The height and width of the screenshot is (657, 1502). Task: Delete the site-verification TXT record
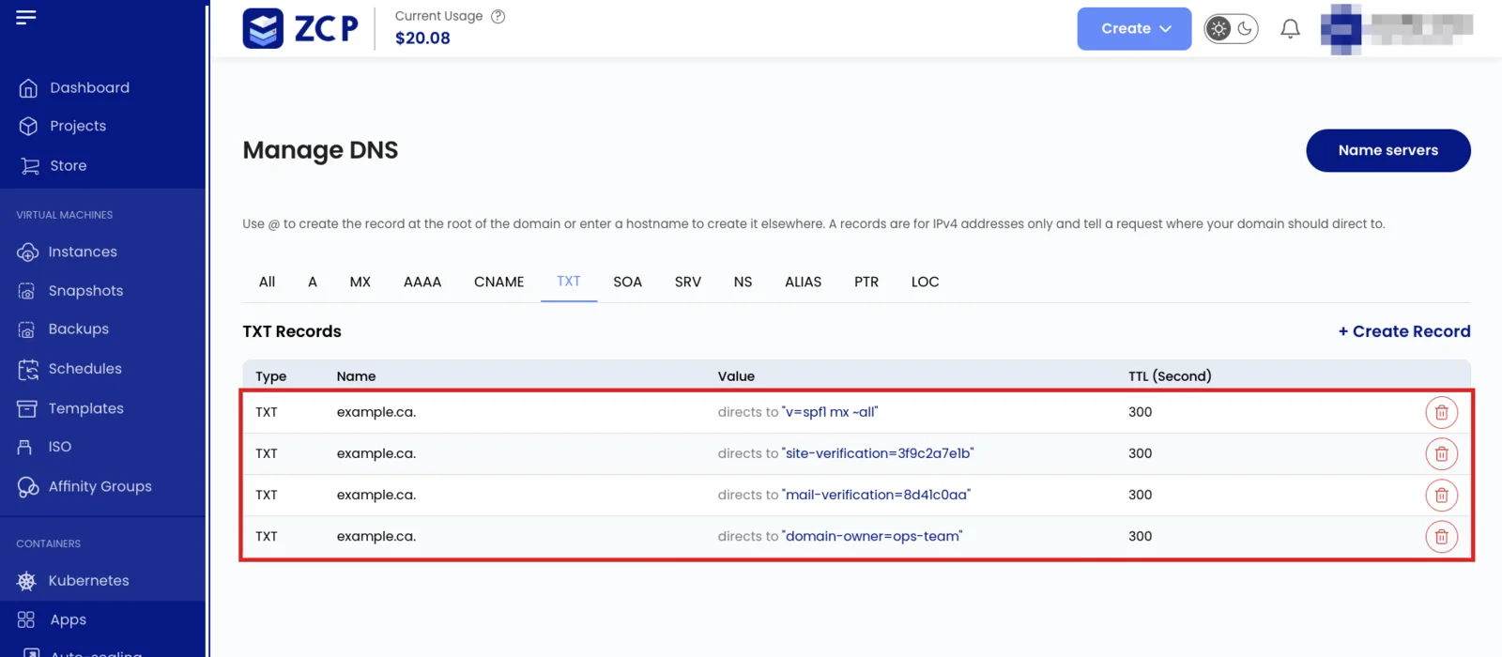click(1442, 454)
